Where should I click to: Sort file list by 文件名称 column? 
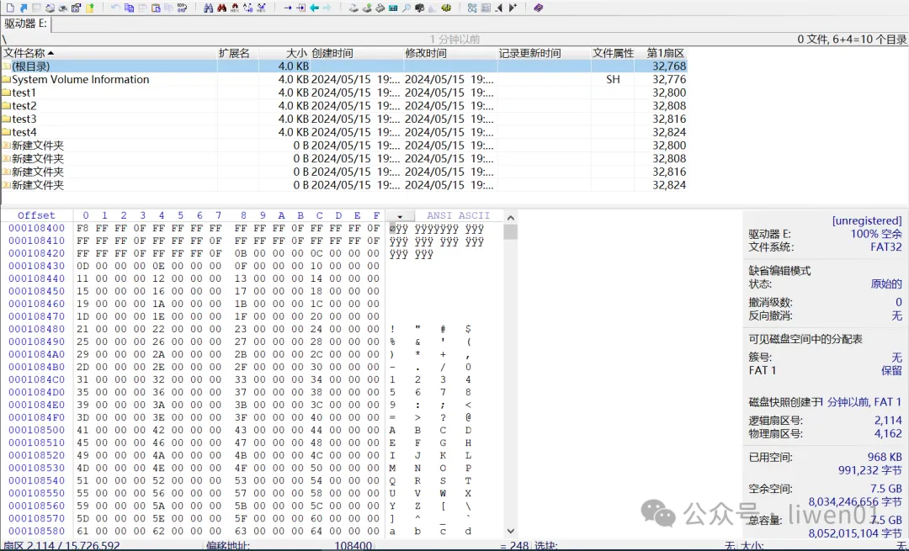pos(28,53)
